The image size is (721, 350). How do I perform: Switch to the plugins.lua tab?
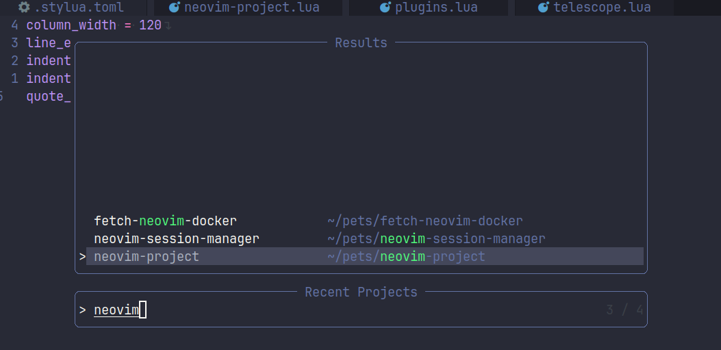[x=429, y=8]
